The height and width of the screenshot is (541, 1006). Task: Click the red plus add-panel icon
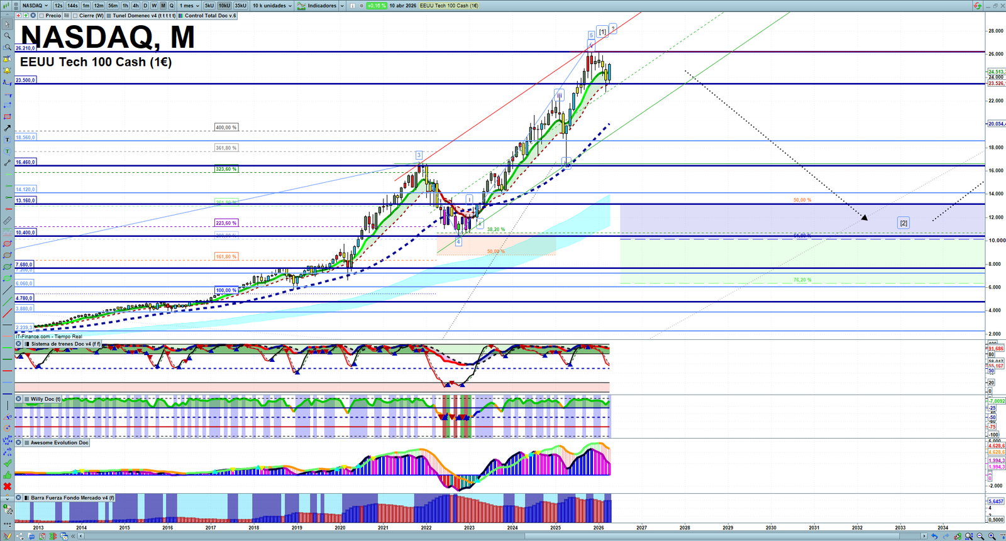click(19, 16)
